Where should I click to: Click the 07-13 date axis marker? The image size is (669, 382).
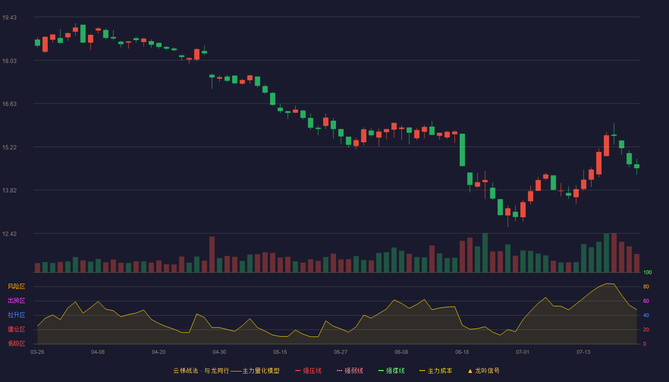(x=583, y=352)
